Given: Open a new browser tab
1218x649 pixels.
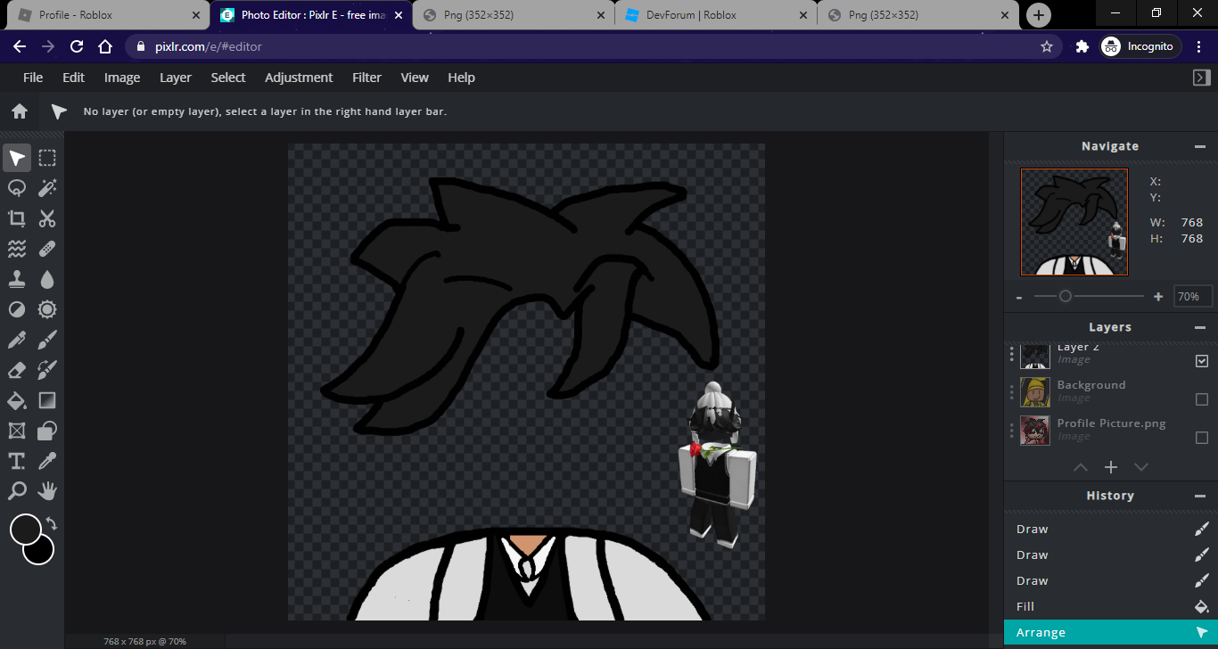Looking at the screenshot, I should tap(1039, 15).
